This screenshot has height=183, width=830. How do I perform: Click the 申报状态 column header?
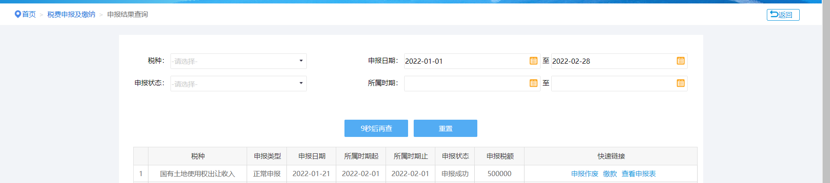click(x=455, y=156)
